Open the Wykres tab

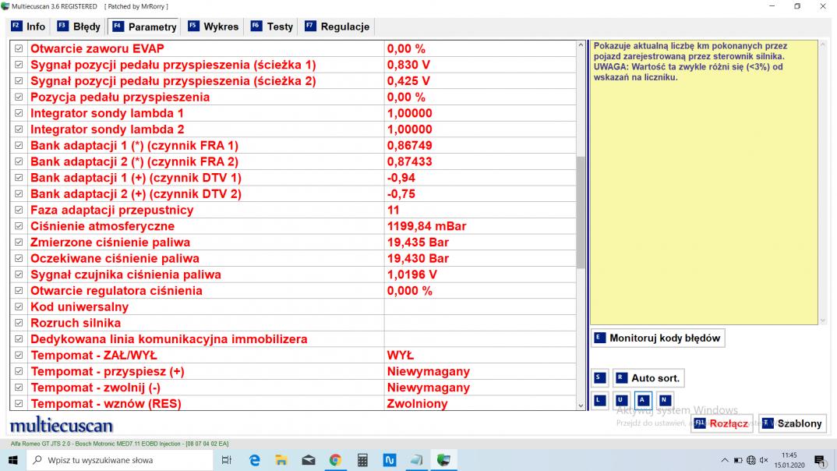tap(213, 27)
